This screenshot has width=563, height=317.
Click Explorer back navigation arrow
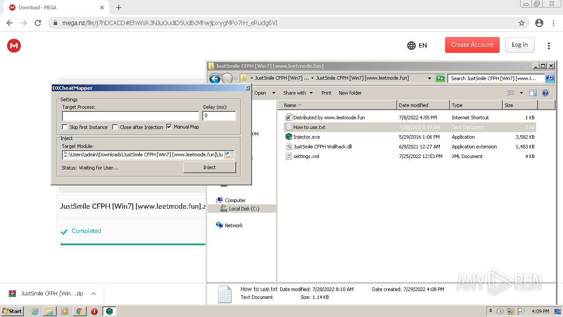[215, 78]
